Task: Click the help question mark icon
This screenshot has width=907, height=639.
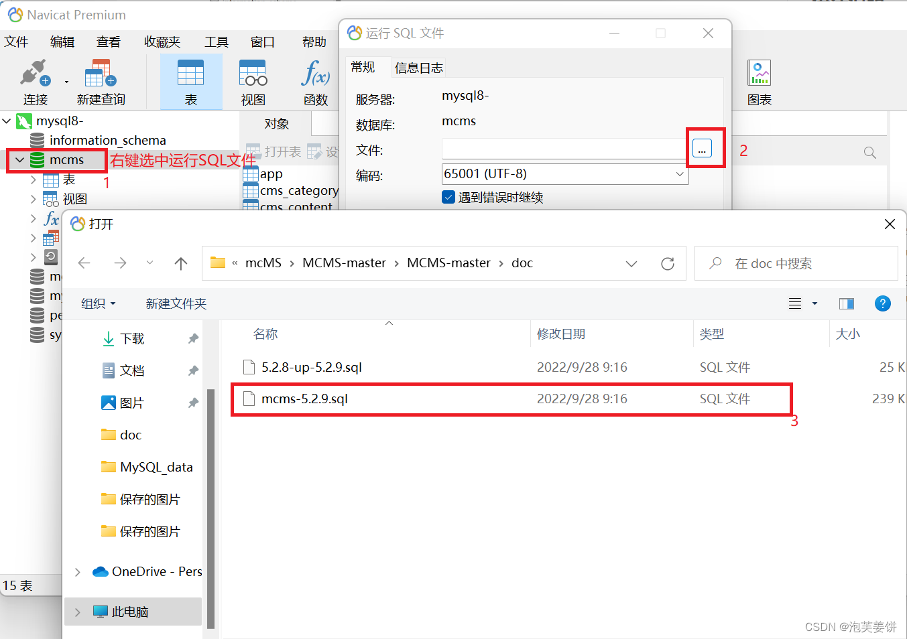Action: [x=882, y=303]
